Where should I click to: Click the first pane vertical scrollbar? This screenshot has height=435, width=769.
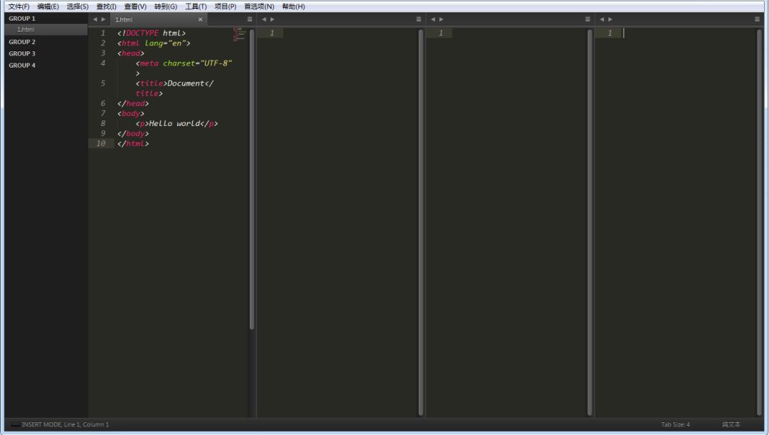(251, 179)
